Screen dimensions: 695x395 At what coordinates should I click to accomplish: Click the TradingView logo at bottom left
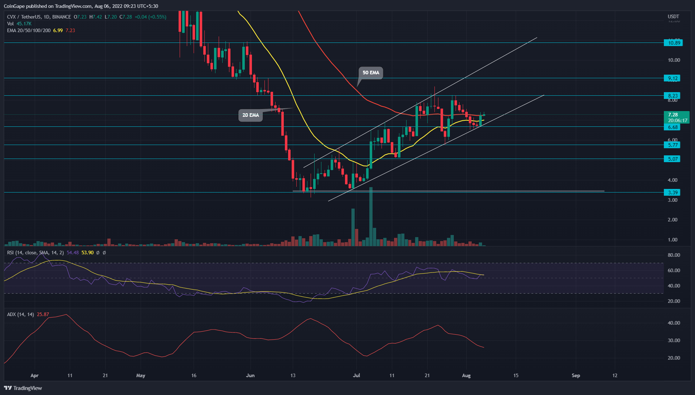coord(23,388)
